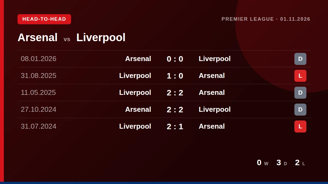Viewport: 328px width, 184px height.
Task: Click Liverpool home team in 11.05.2025 row
Action: (x=135, y=93)
